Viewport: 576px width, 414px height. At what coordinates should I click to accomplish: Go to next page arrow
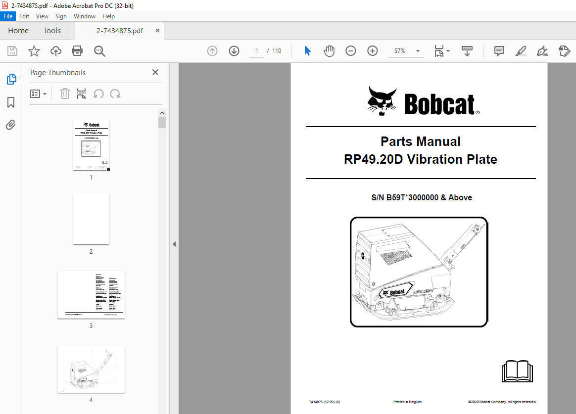point(234,51)
